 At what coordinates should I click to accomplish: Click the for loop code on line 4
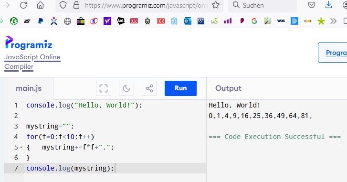[x=60, y=137]
